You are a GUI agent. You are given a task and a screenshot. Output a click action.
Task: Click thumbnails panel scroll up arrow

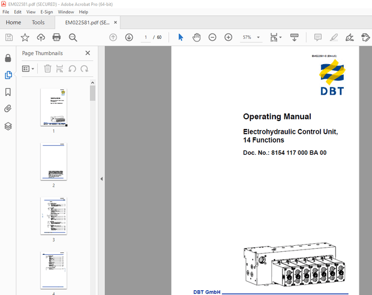(92, 83)
